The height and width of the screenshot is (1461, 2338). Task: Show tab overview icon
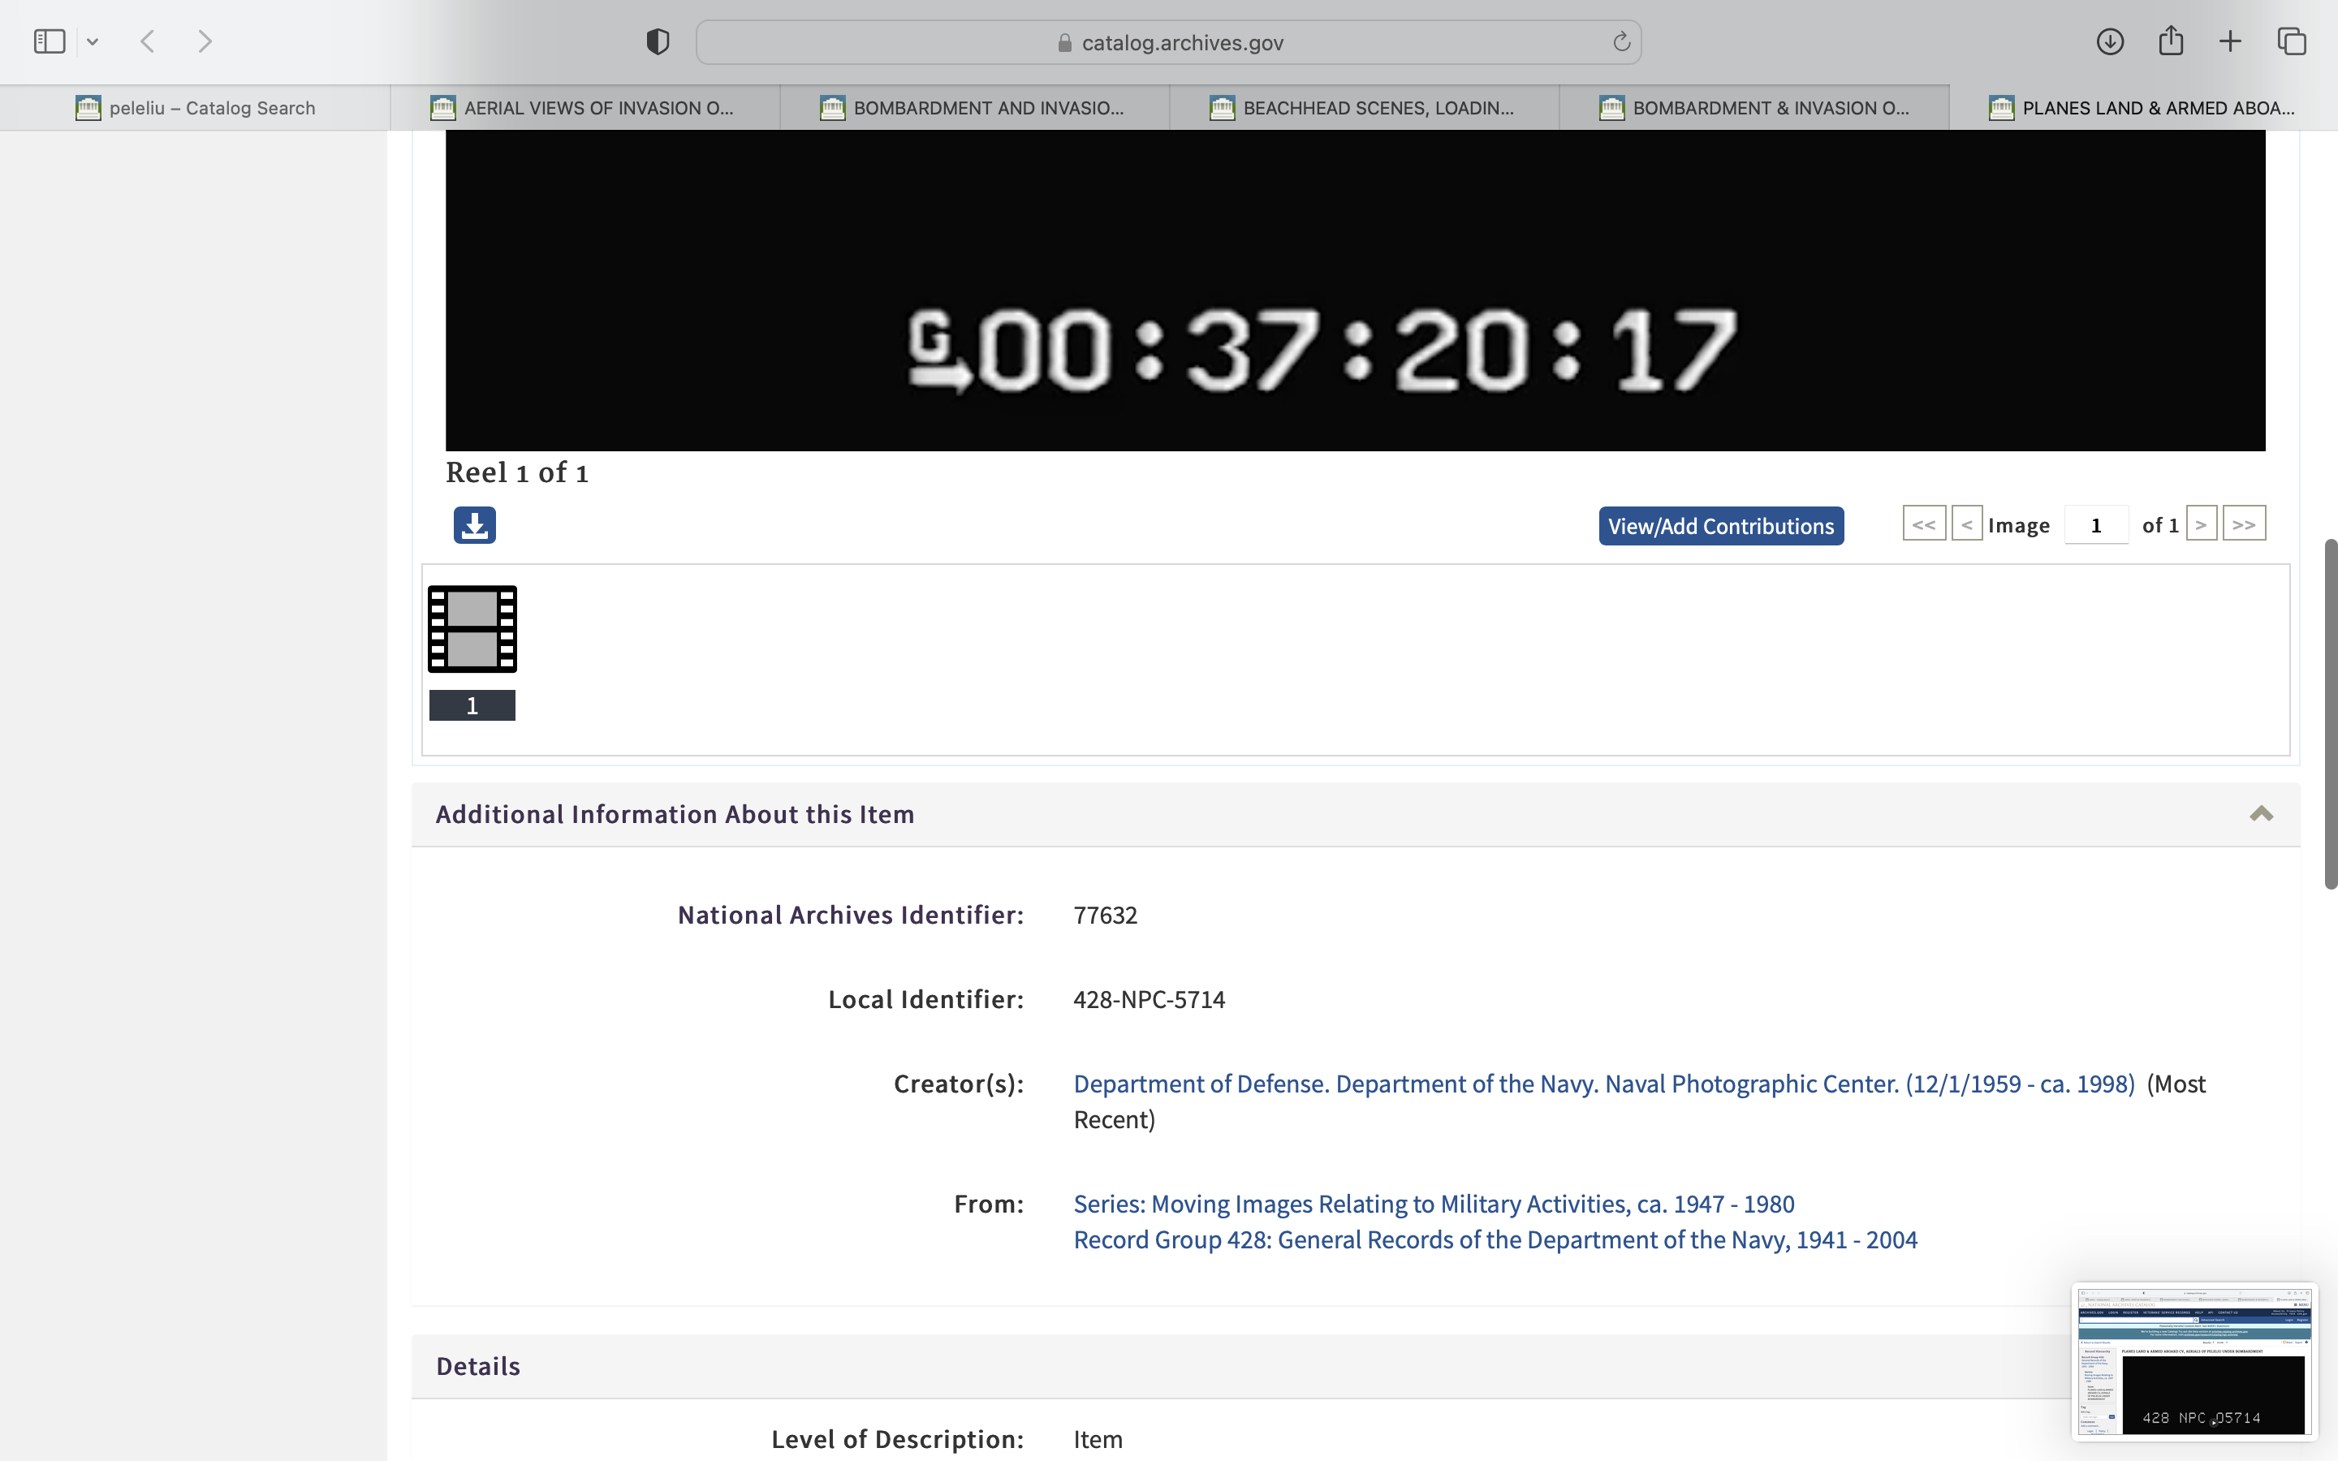click(x=2292, y=41)
